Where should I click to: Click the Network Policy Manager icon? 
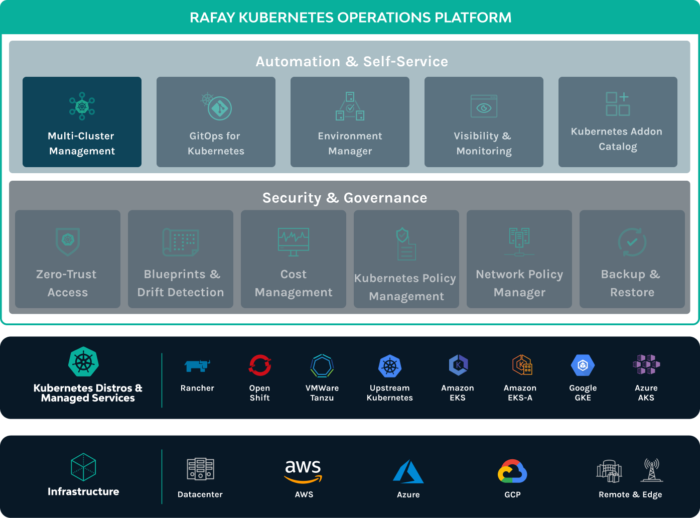tap(519, 241)
